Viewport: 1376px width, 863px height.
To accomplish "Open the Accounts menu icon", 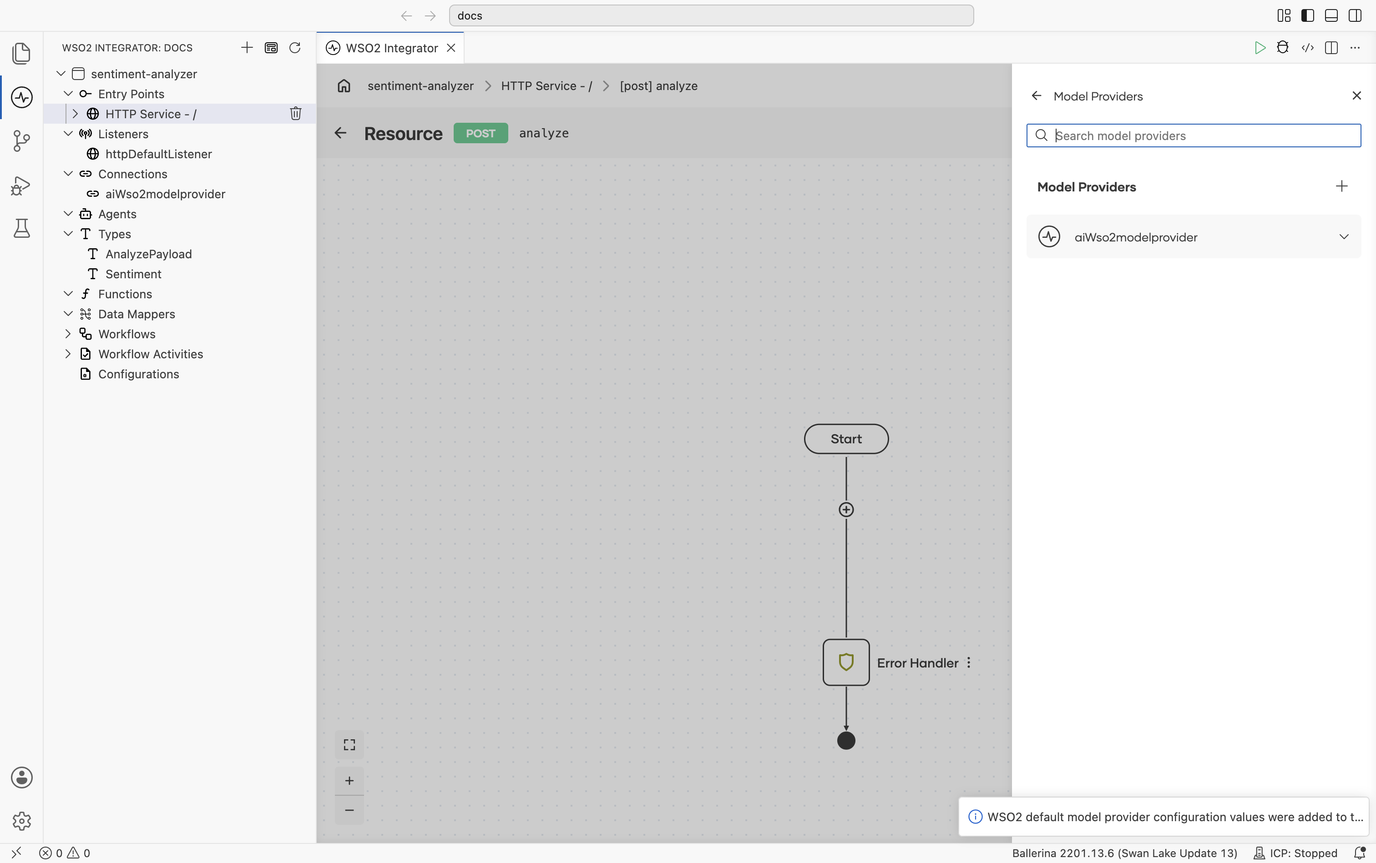I will click(22, 778).
